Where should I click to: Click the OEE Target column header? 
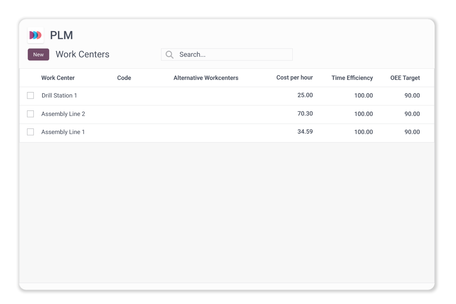click(405, 78)
